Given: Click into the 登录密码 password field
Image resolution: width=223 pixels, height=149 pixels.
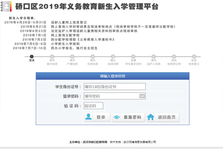Looking at the screenshot, I should 111,96.
